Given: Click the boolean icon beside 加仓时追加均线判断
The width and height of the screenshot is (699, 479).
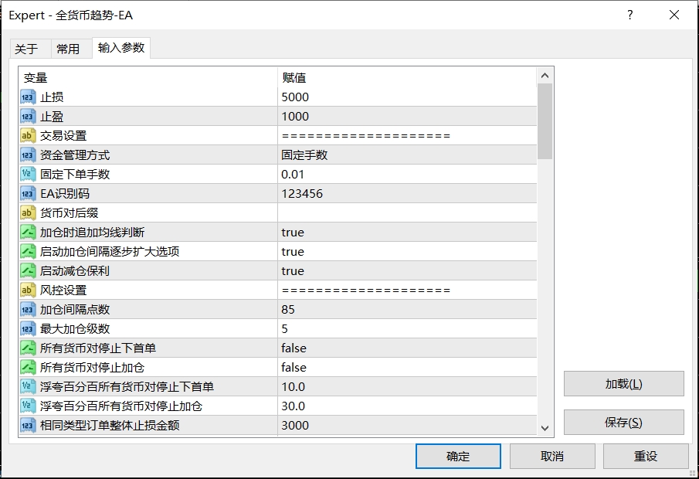Looking at the screenshot, I should point(29,232).
